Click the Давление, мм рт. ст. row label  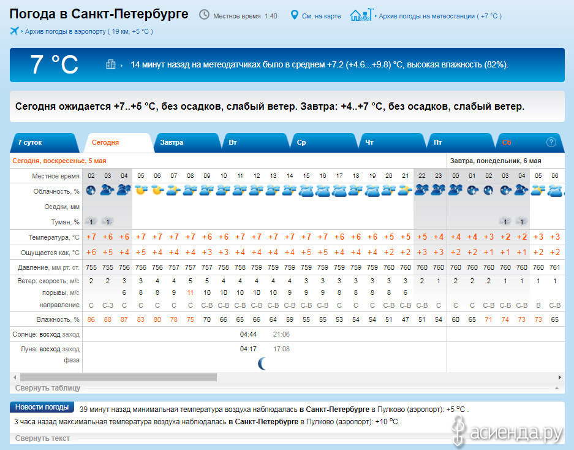(48, 267)
